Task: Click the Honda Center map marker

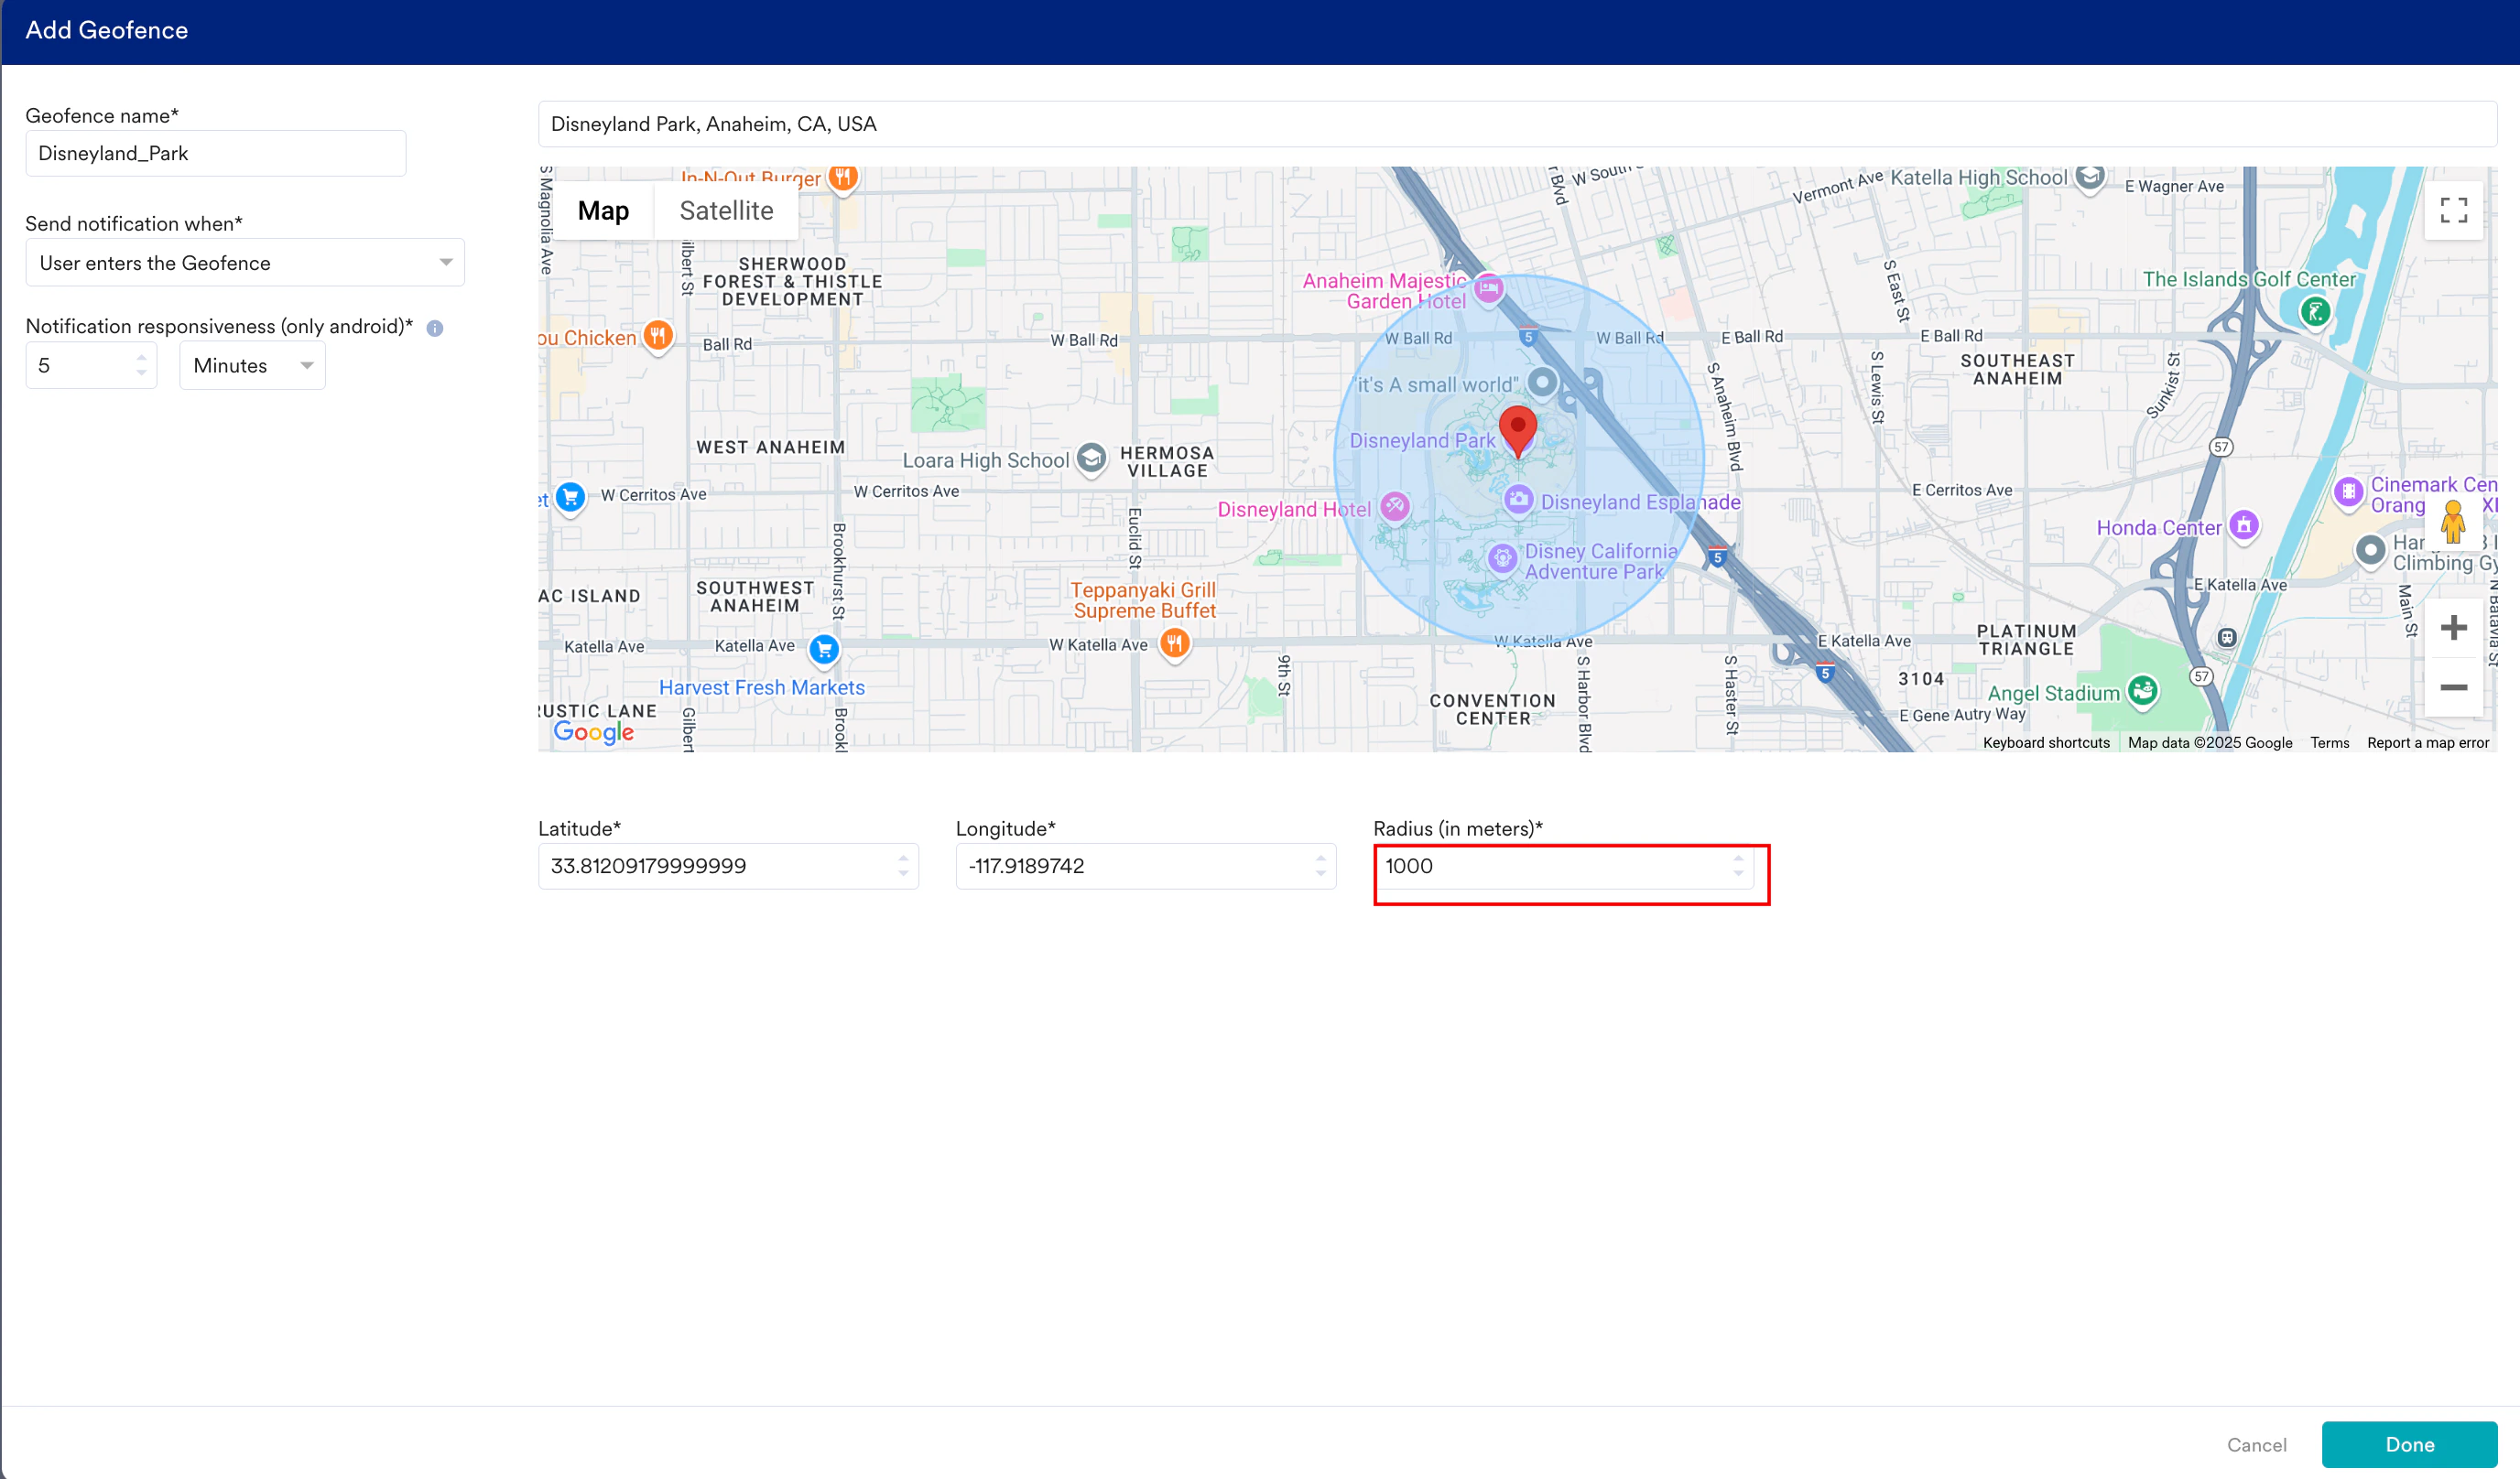Action: point(2245,525)
